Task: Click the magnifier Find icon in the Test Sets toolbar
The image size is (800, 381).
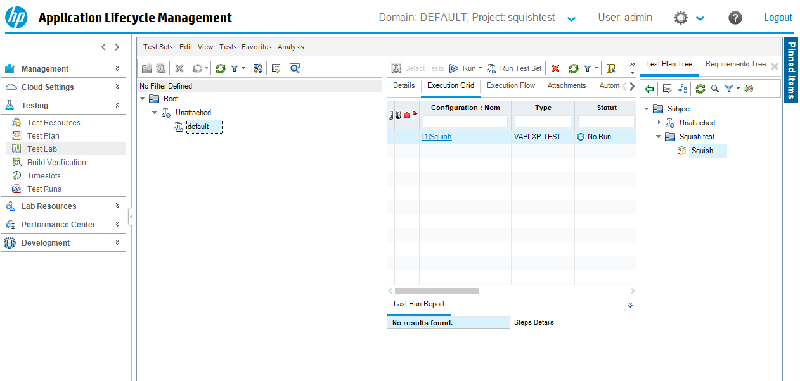Action: [295, 68]
